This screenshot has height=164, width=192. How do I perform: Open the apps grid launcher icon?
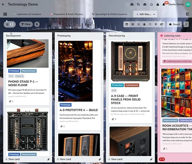(x=5, y=14)
